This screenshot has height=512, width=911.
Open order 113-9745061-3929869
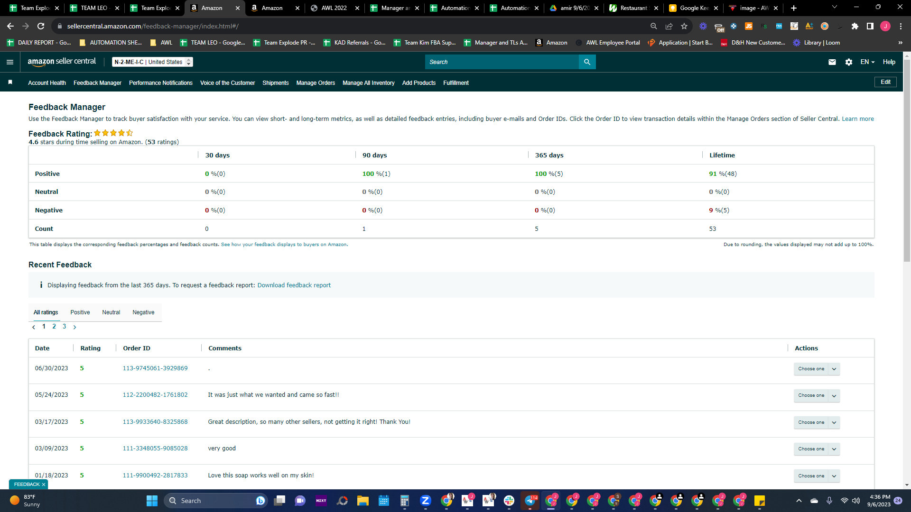(155, 368)
